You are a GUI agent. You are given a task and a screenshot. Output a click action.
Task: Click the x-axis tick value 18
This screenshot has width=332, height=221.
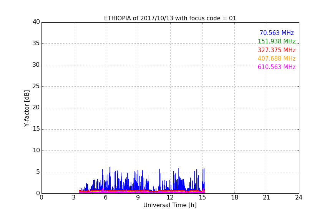pyautogui.click(x=235, y=198)
